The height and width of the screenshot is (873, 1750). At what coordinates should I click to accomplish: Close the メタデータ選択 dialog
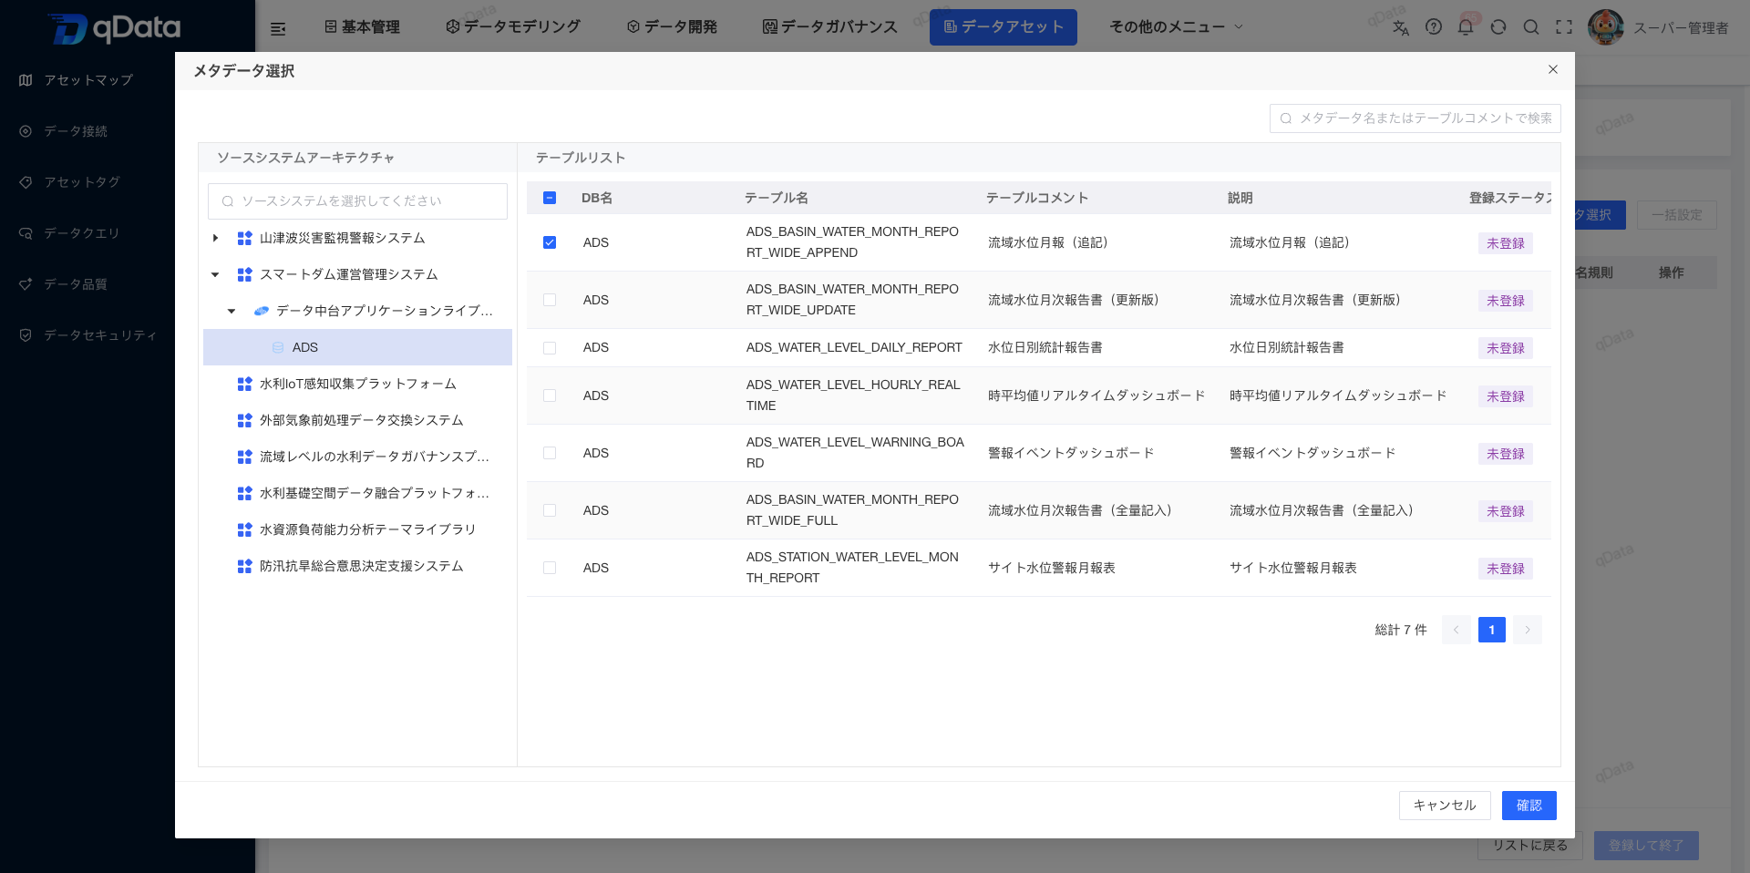tap(1553, 69)
